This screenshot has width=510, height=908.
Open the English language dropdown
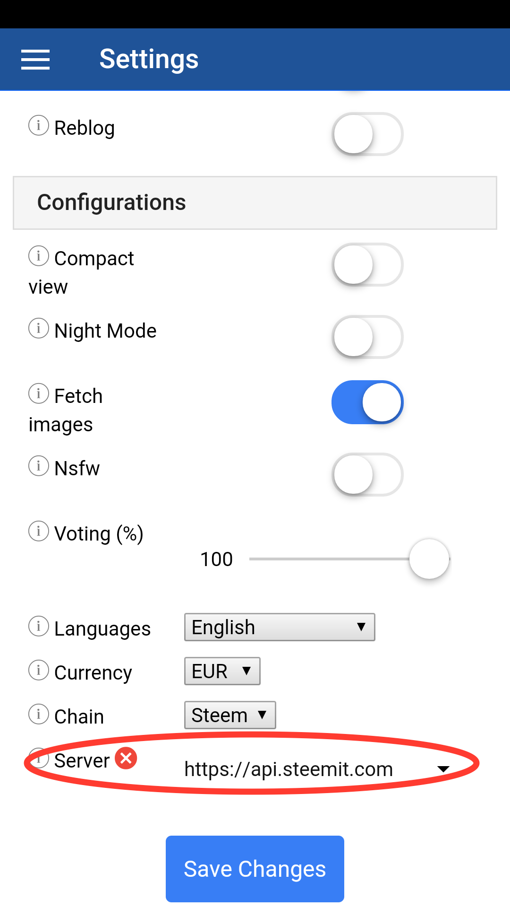tap(280, 627)
